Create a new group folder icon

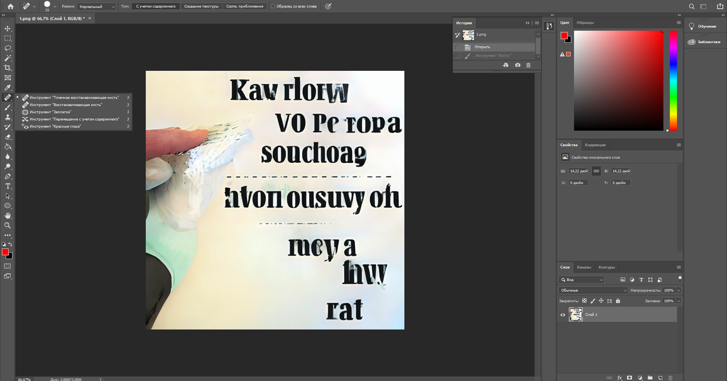(x=650, y=377)
